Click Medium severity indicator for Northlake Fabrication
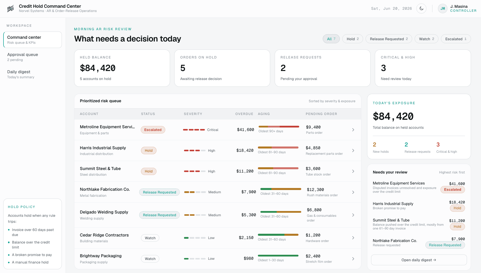The image size is (481, 273). click(x=203, y=192)
